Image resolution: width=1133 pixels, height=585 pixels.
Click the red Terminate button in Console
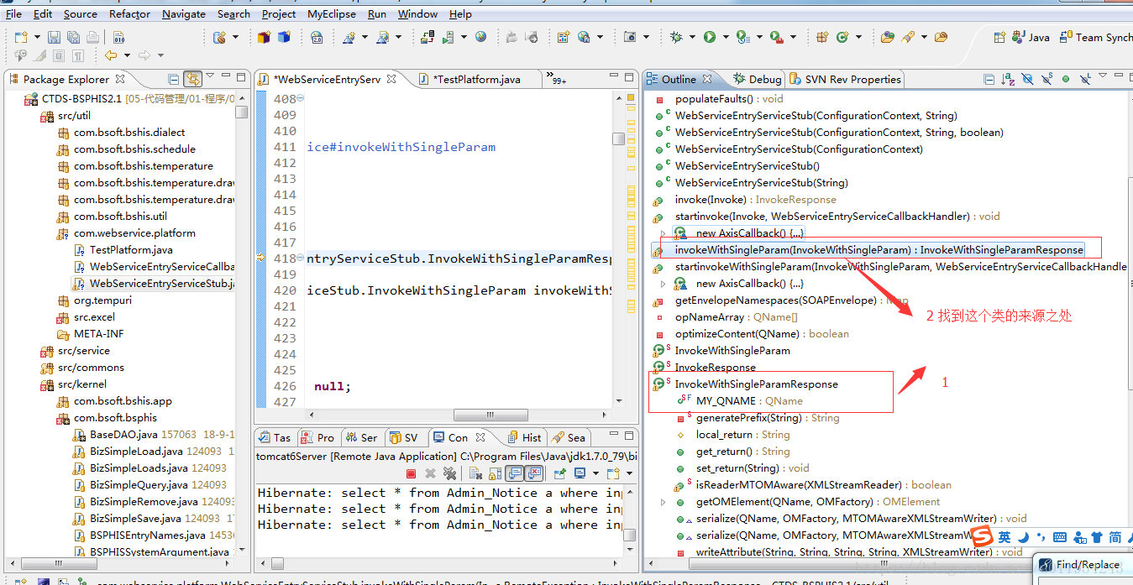pyautogui.click(x=412, y=473)
